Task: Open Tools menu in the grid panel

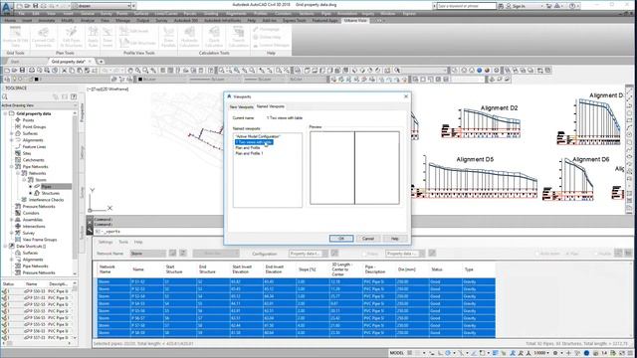Action: point(123,242)
